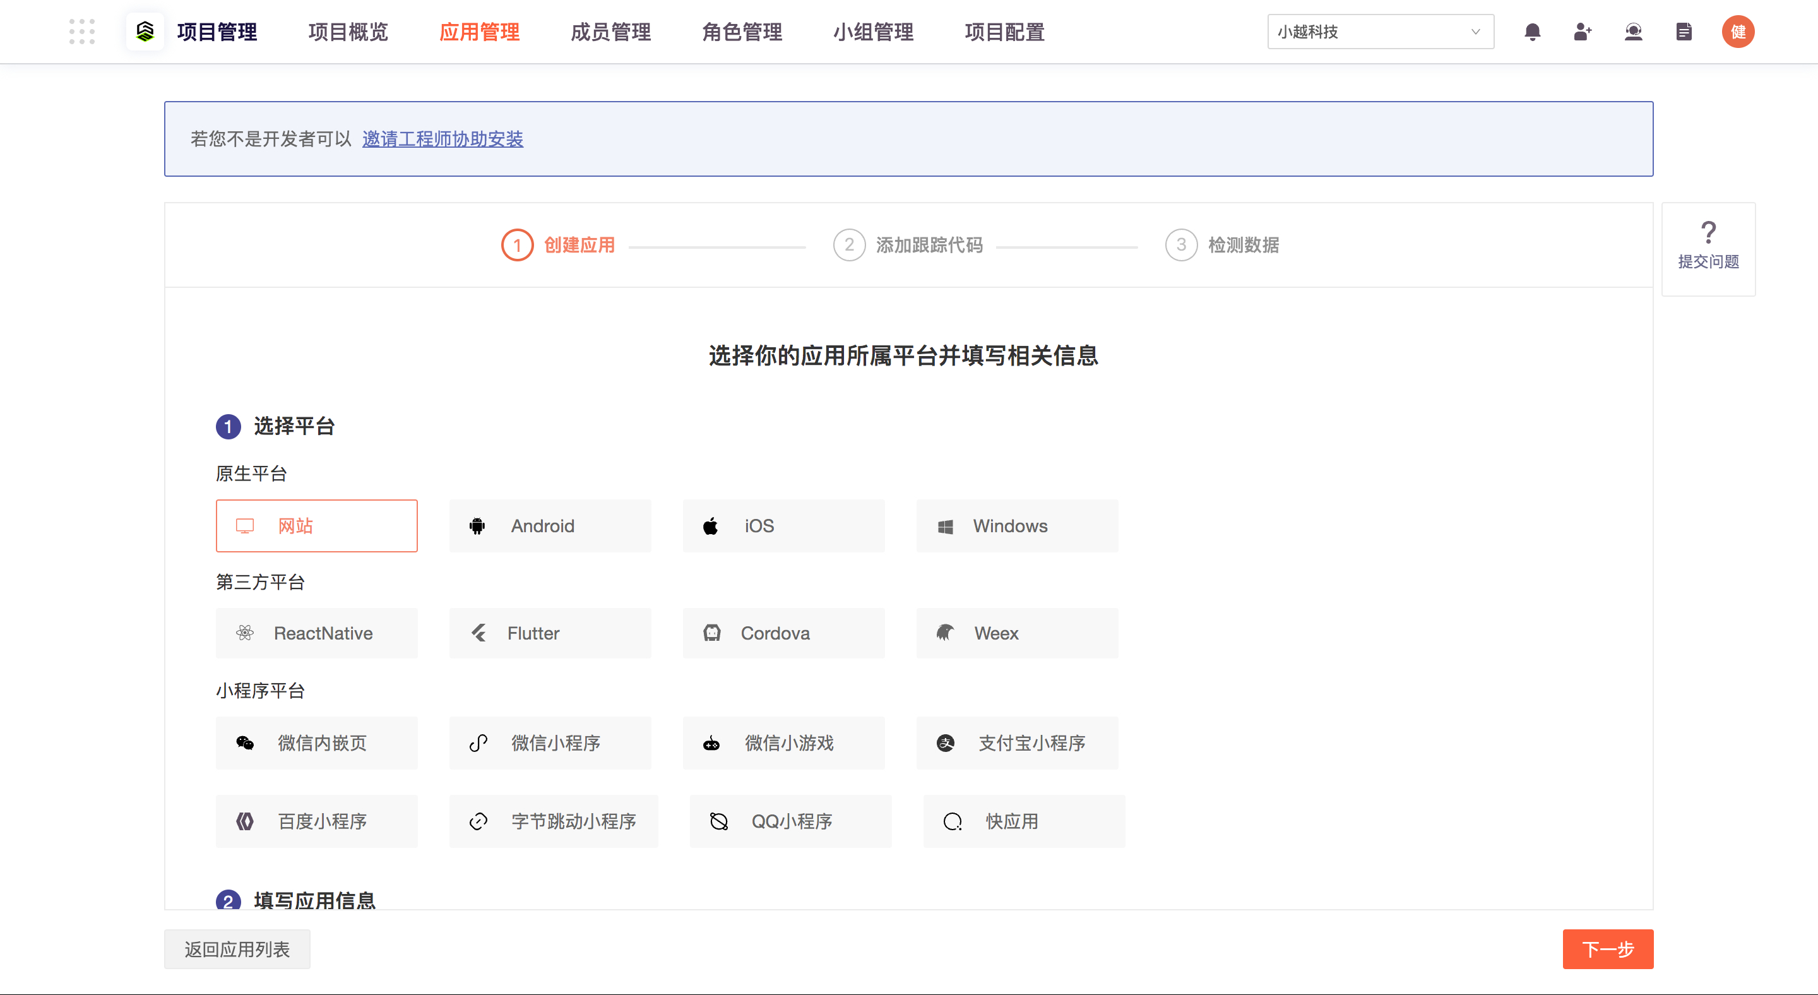
Task: Select the 微信内嵌页 platform option
Action: (316, 742)
